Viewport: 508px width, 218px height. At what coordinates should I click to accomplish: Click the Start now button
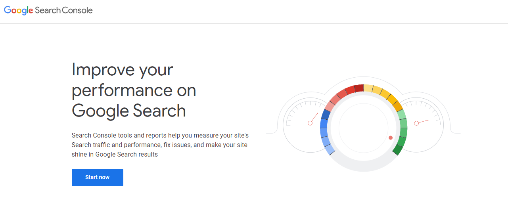tap(97, 177)
